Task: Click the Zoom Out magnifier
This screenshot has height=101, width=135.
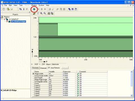Action: 45,13
